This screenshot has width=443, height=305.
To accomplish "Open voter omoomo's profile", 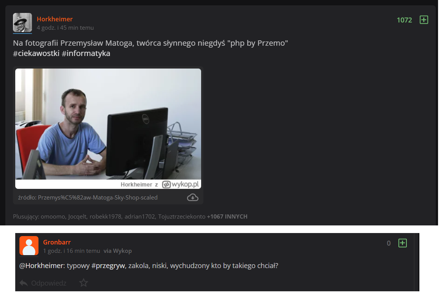I will tap(53, 217).
